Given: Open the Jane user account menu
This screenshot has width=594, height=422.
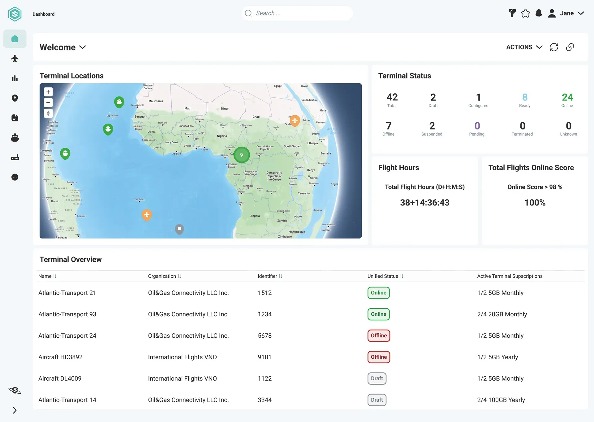Looking at the screenshot, I should (566, 13).
